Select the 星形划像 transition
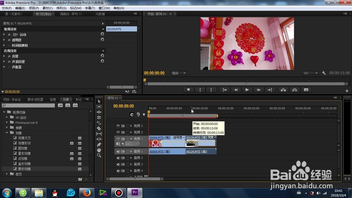Image resolution: width=352 pixels, height=198 pixels. click(25, 153)
